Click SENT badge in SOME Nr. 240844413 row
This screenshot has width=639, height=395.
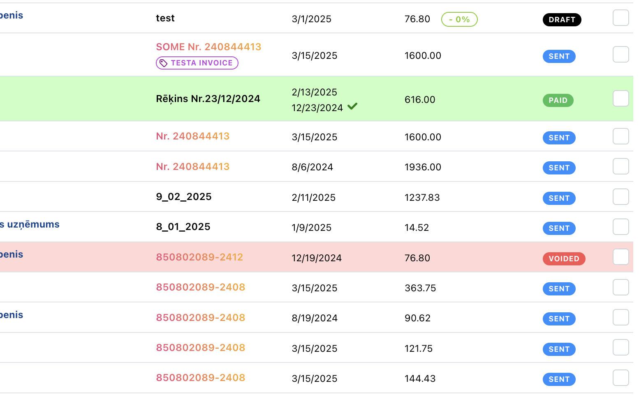click(x=559, y=56)
